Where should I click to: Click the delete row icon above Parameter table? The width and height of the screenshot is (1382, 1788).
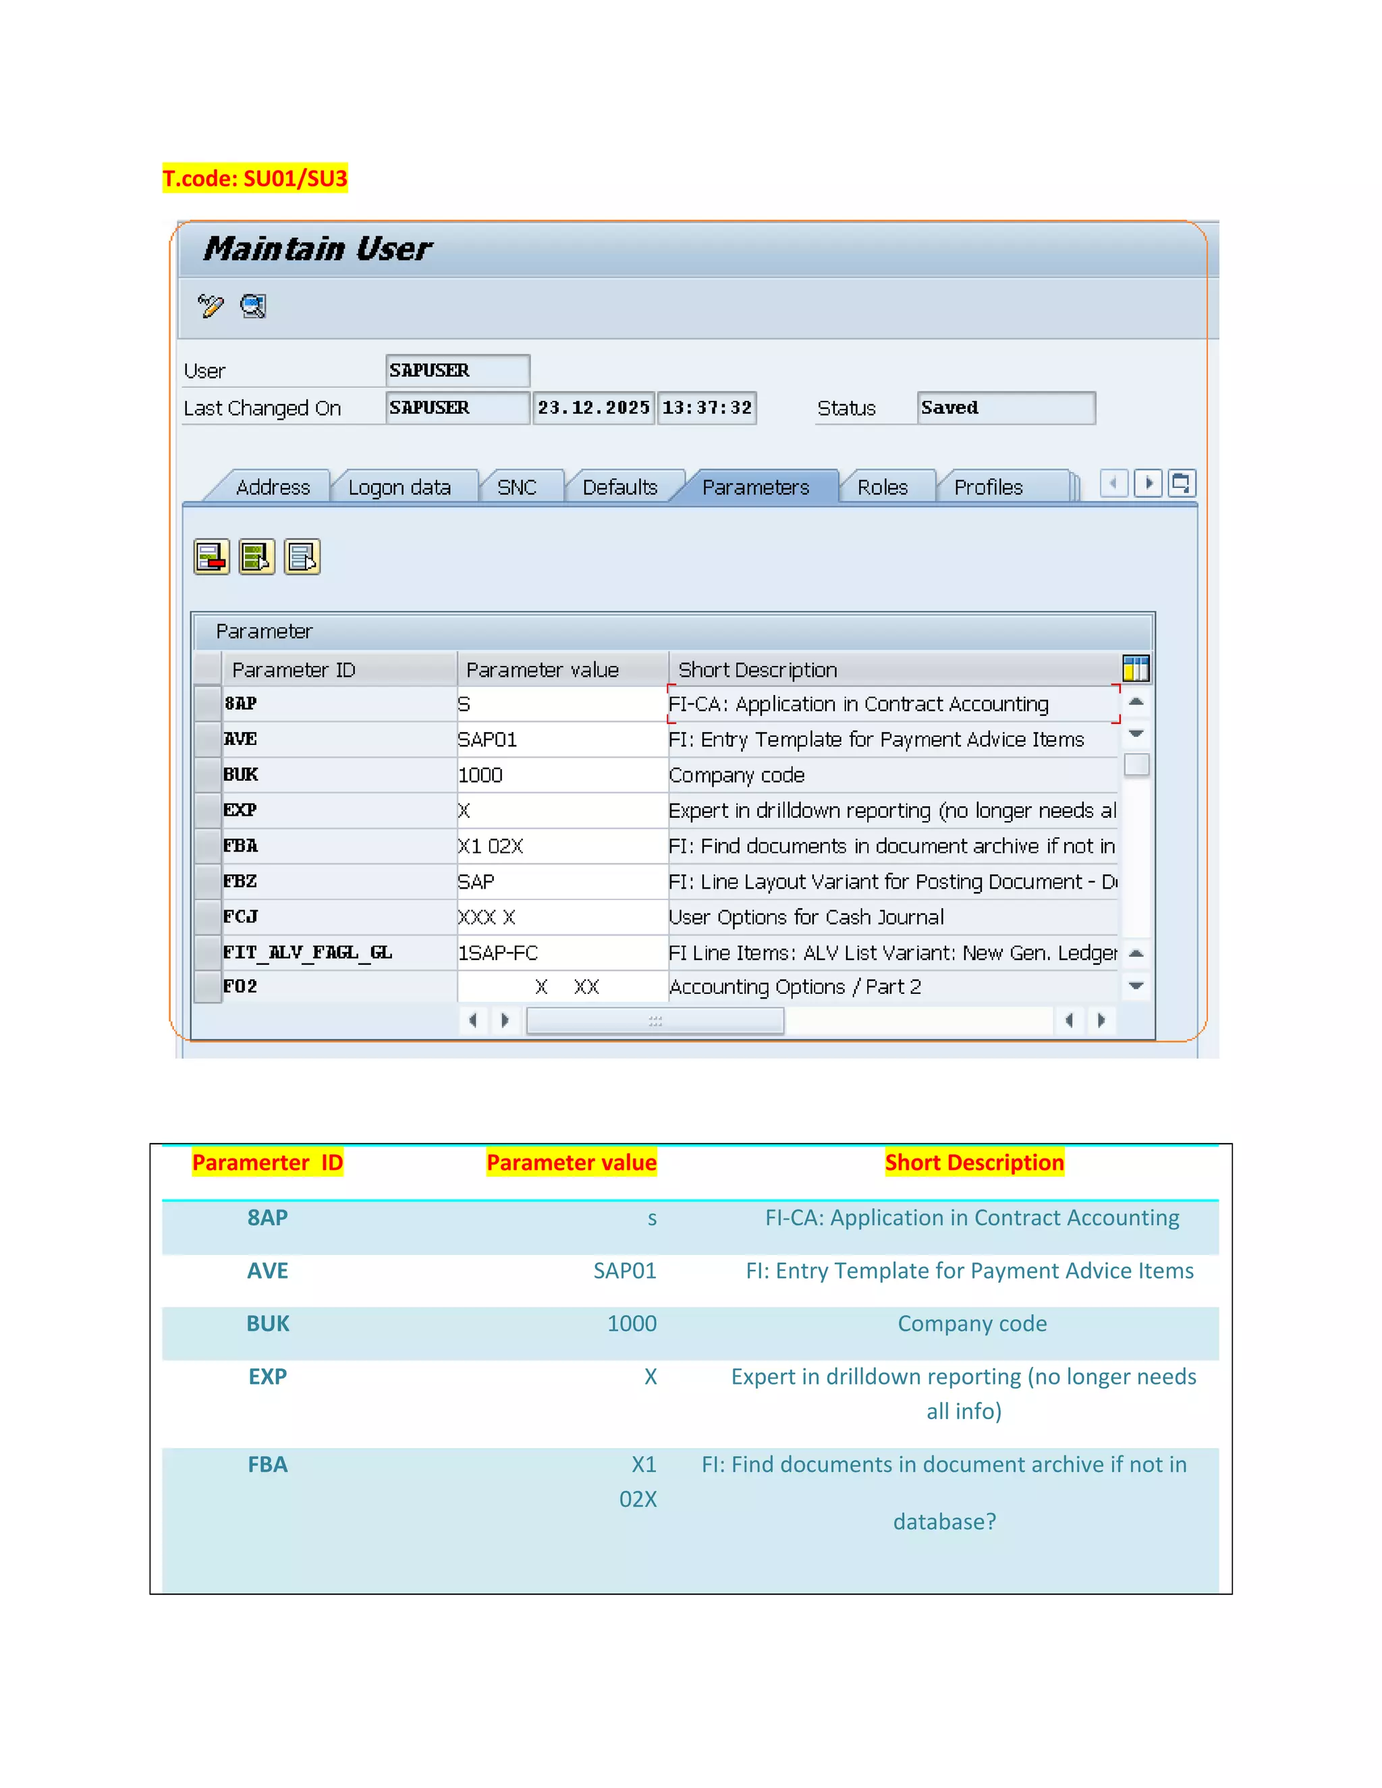click(211, 557)
